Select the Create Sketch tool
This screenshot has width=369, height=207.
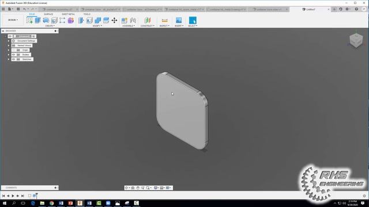(x=29, y=21)
